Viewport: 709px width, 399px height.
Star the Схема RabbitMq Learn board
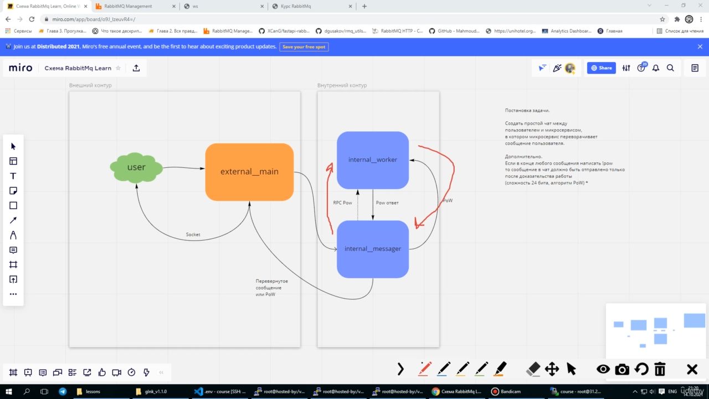(x=118, y=68)
